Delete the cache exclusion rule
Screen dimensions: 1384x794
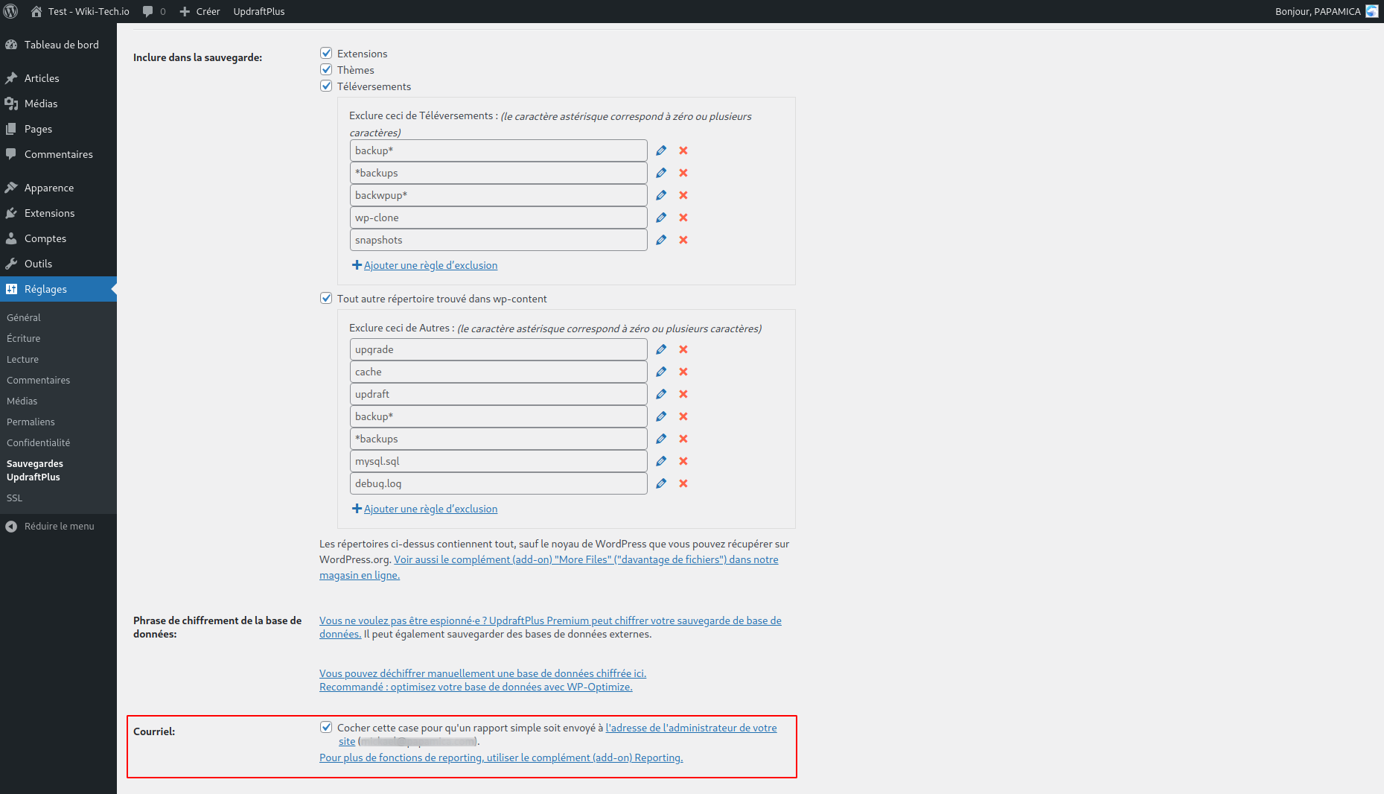point(683,372)
